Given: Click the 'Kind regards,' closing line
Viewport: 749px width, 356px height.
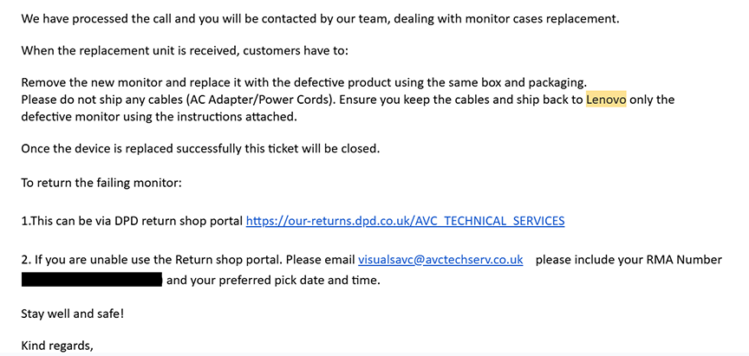Looking at the screenshot, I should [57, 345].
